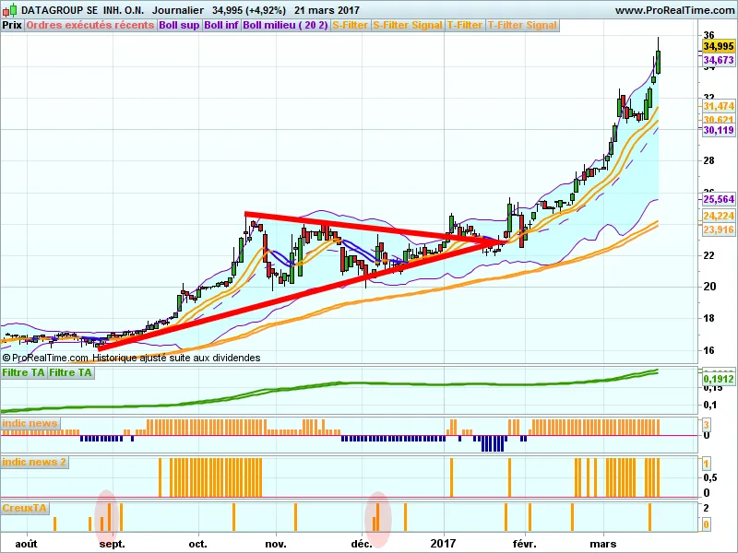Select the Prix label tab
This screenshot has height=553, width=738.
click(12, 25)
